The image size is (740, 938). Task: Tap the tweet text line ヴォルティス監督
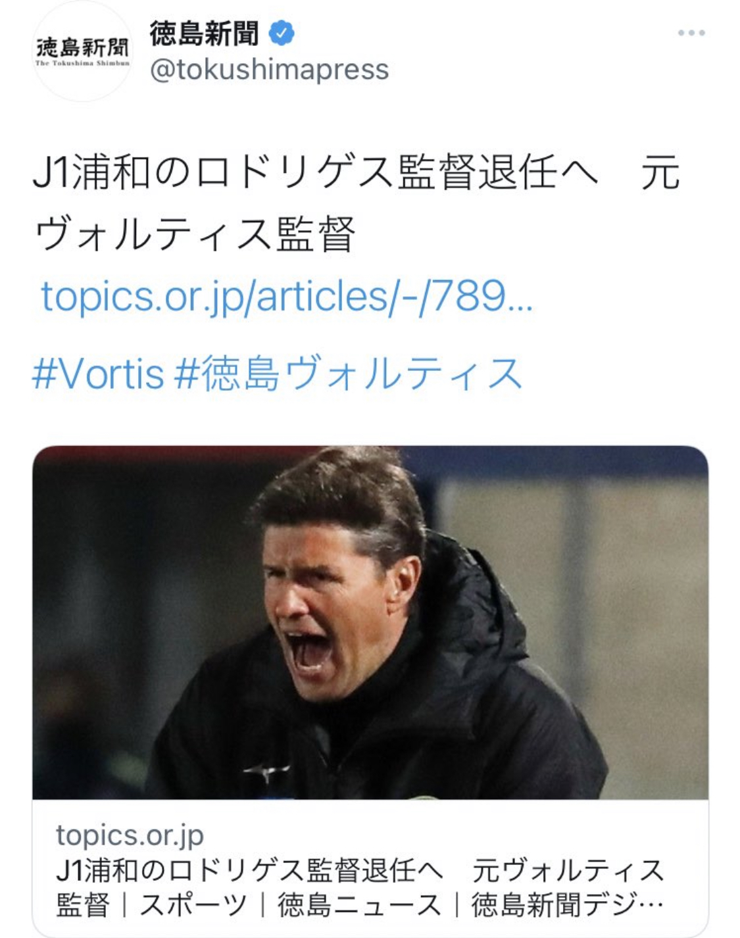(x=195, y=235)
